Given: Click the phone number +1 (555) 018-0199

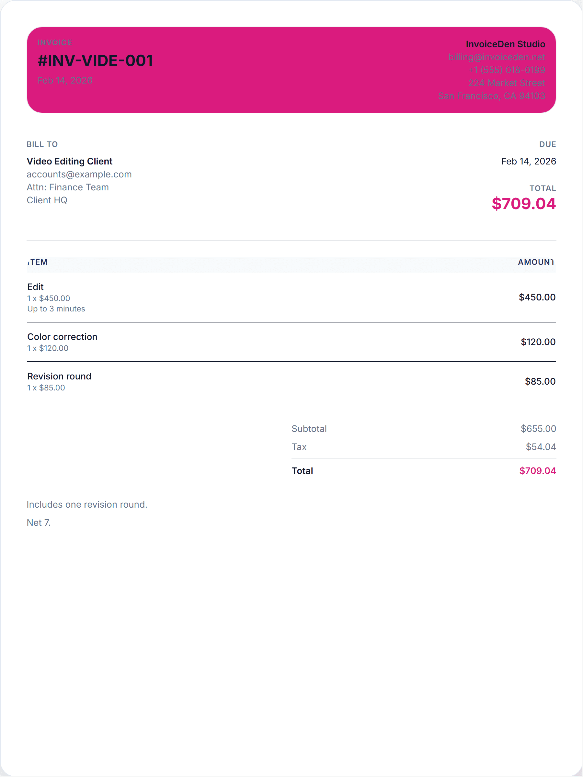Looking at the screenshot, I should point(506,70).
